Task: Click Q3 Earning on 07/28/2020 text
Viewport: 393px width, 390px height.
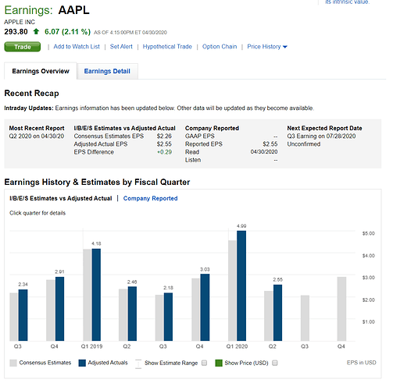Action: [321, 136]
